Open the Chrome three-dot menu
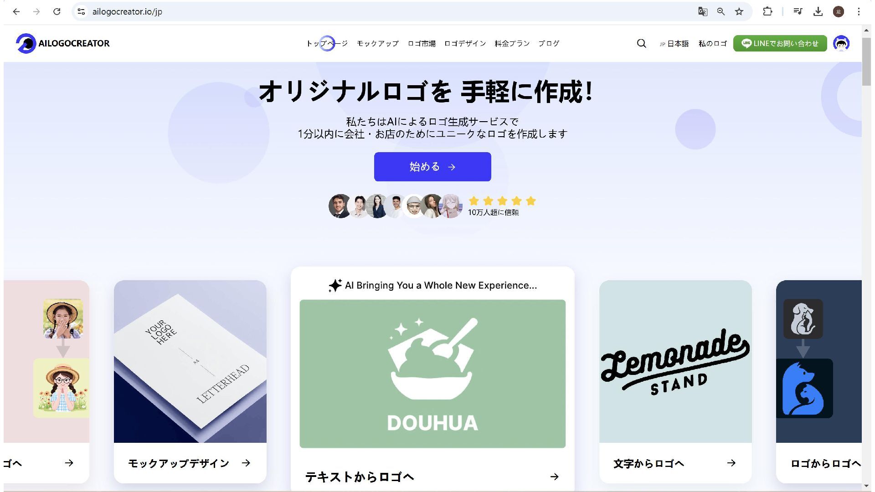This screenshot has height=492, width=875. [x=859, y=11]
